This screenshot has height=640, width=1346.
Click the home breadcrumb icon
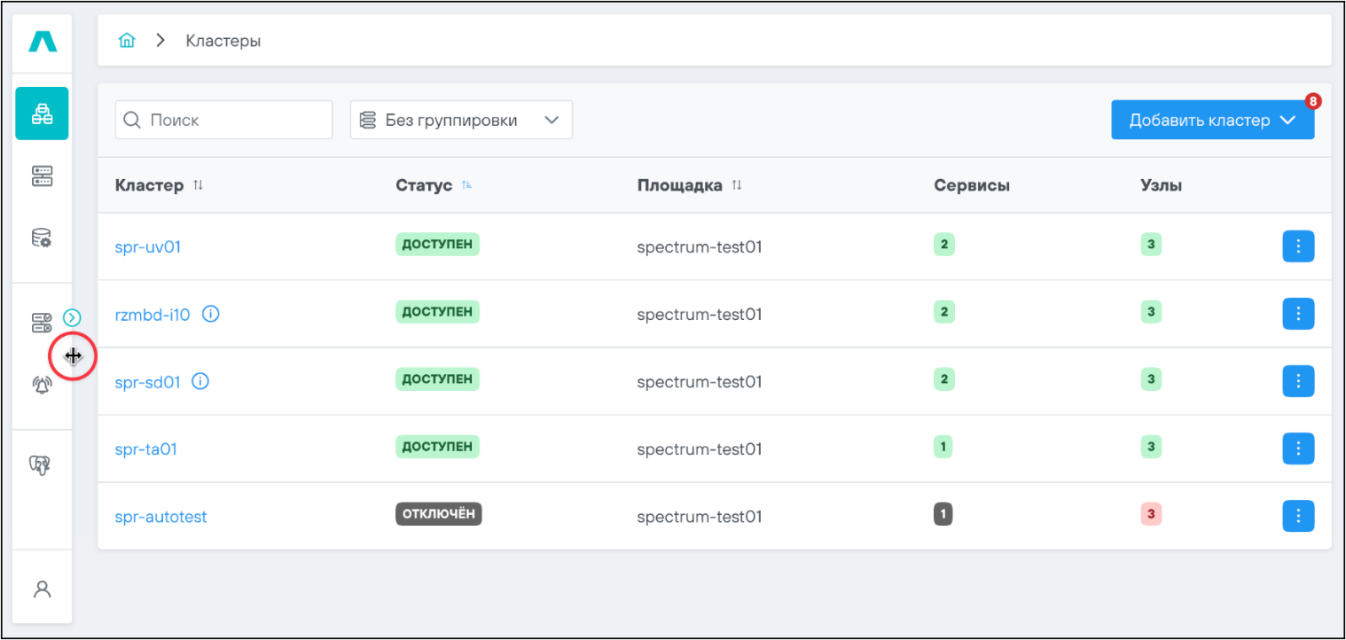click(x=127, y=41)
